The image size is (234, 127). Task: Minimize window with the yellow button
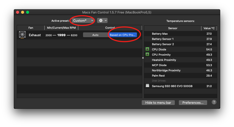click(x=23, y=12)
